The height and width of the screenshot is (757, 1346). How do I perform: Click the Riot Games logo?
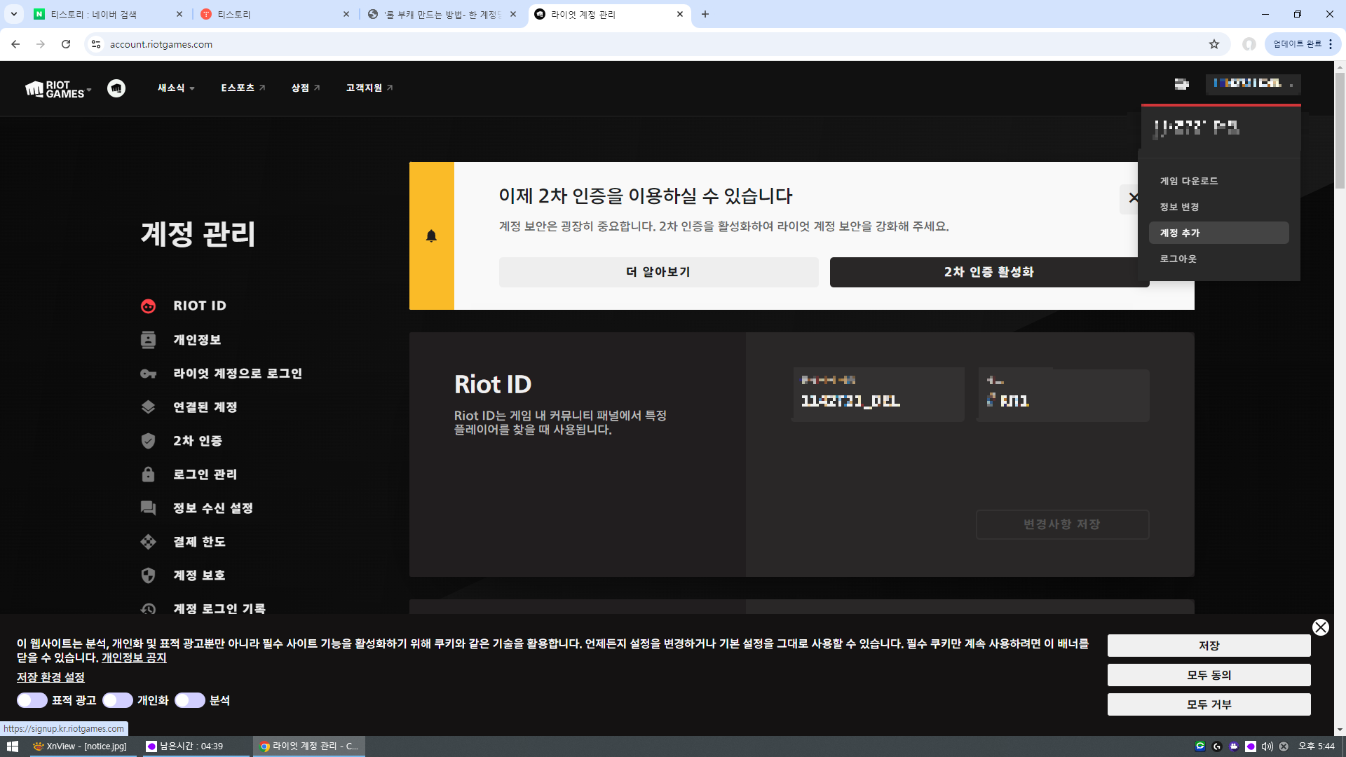pyautogui.click(x=55, y=89)
